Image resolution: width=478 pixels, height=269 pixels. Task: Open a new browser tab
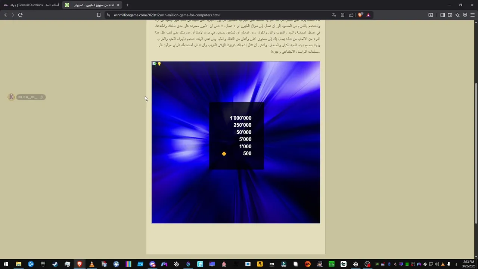[x=127, y=5]
